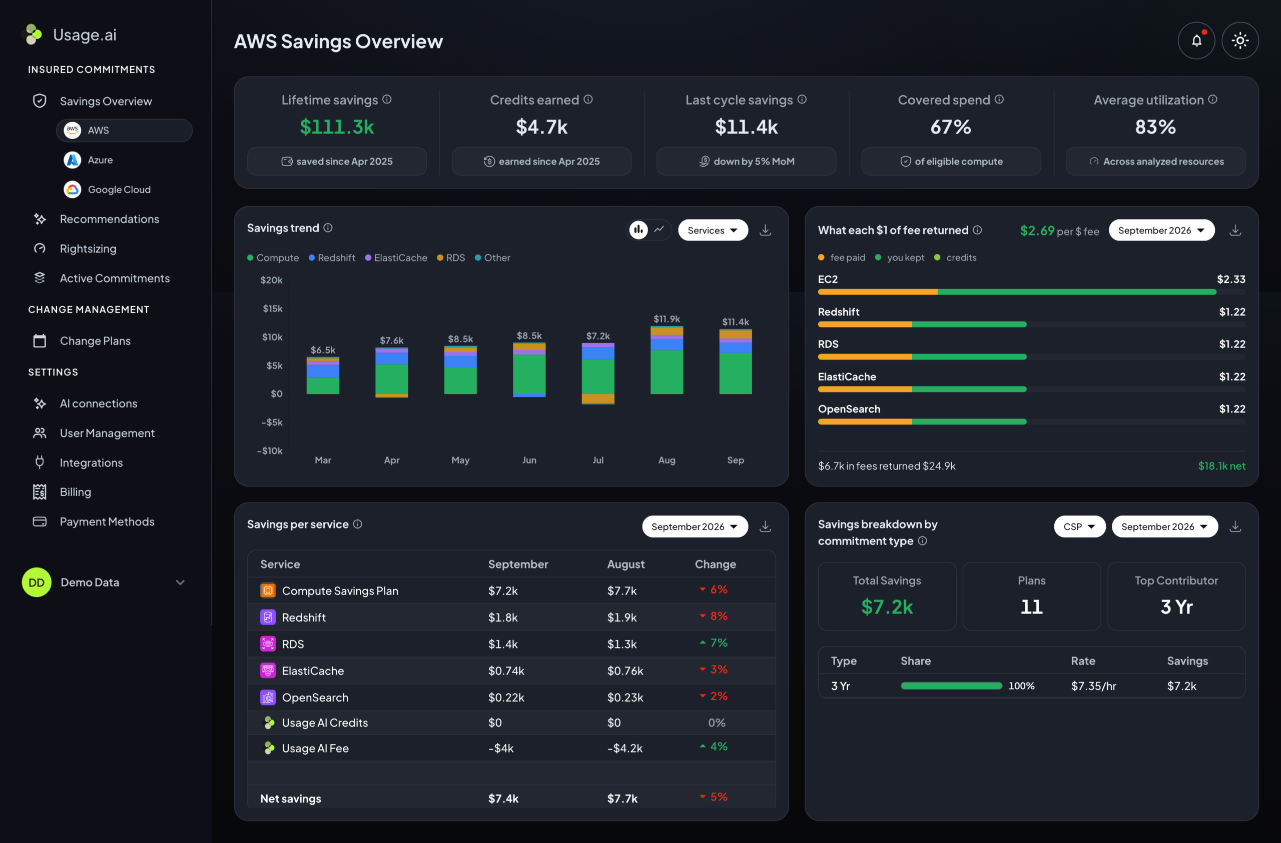Toggle light theme with sun icon

[x=1239, y=40]
